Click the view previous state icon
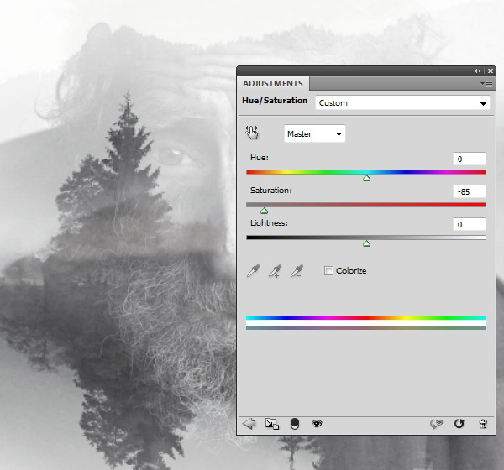This screenshot has width=504, height=470. pos(436,424)
